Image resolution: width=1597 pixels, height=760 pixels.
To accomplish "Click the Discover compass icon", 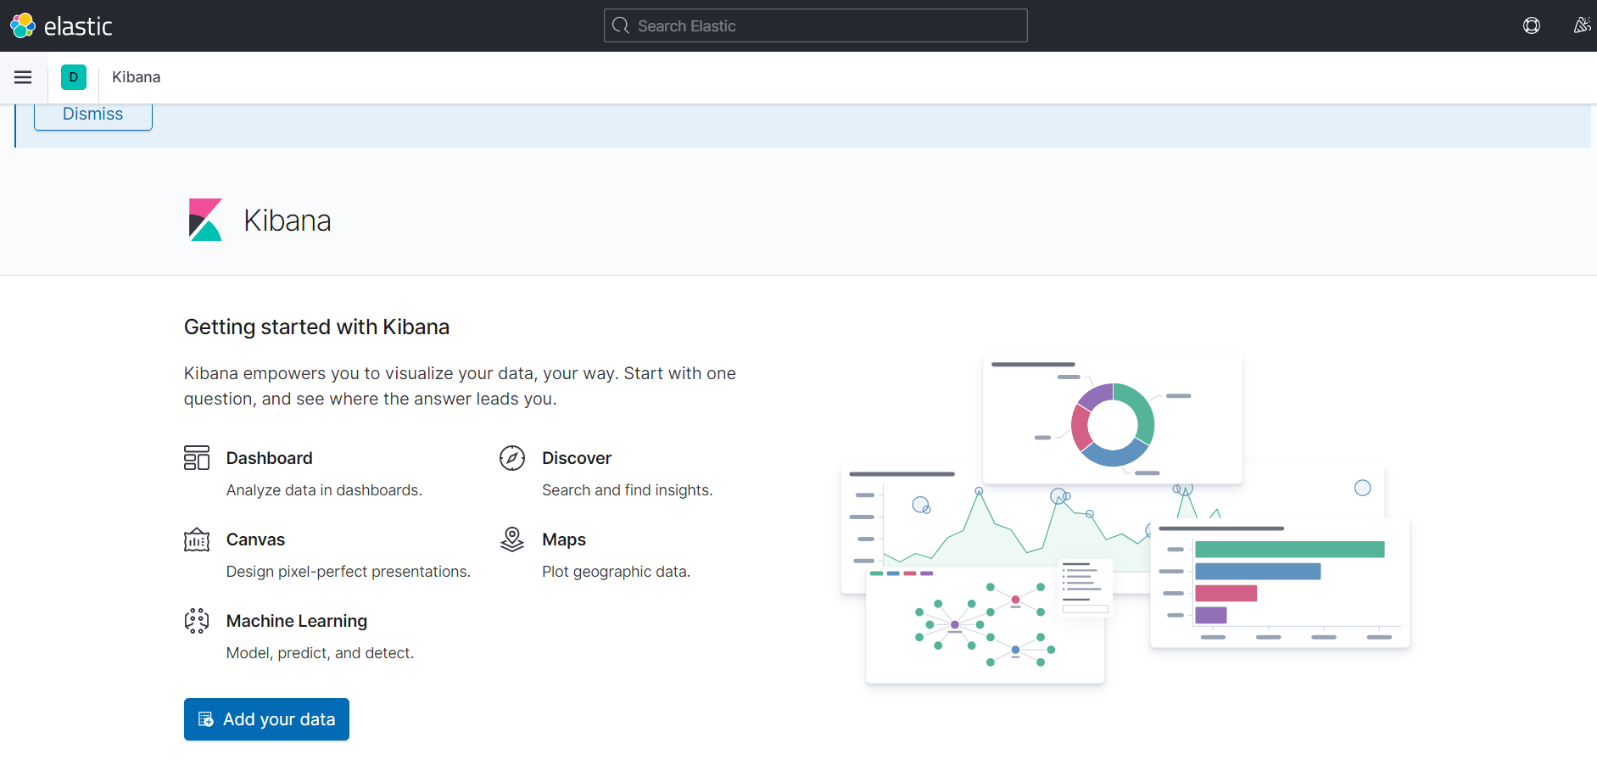I will (512, 458).
